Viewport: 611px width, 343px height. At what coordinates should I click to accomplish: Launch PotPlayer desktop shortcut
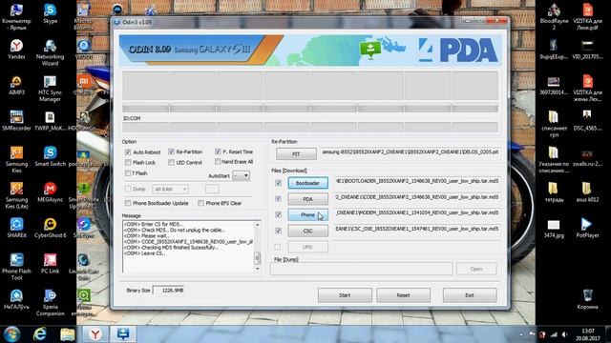click(x=587, y=228)
